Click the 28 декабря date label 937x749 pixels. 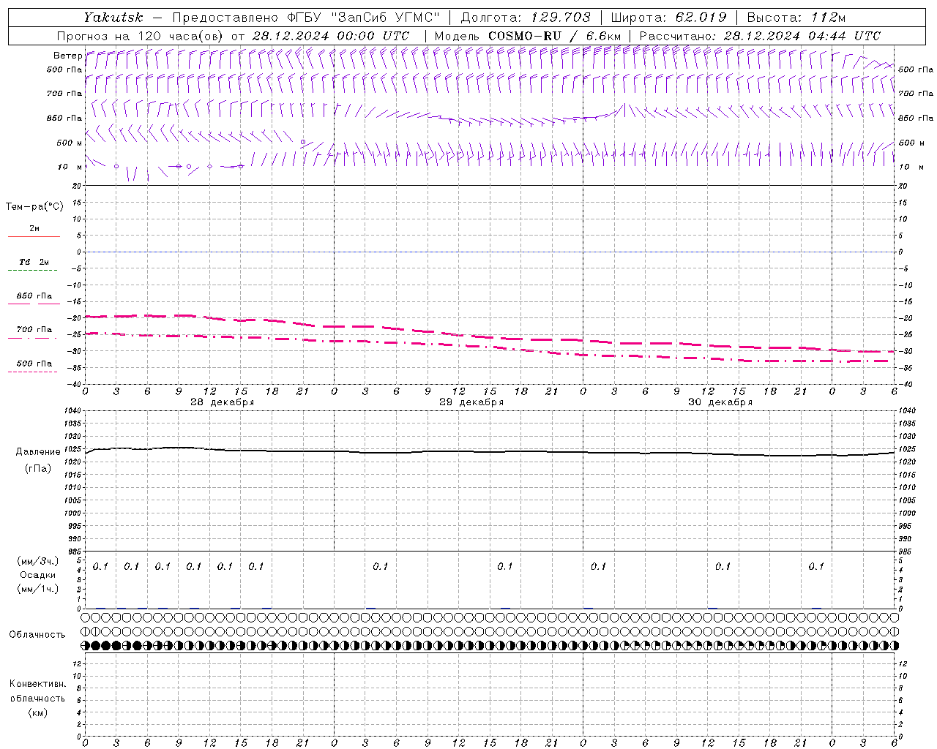222,402
